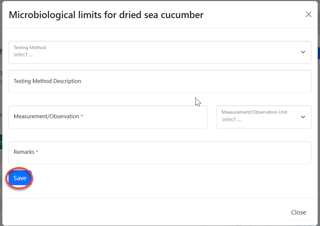Click the 'select ...' placeholder under Measurement/Observation Unit

coord(231,120)
